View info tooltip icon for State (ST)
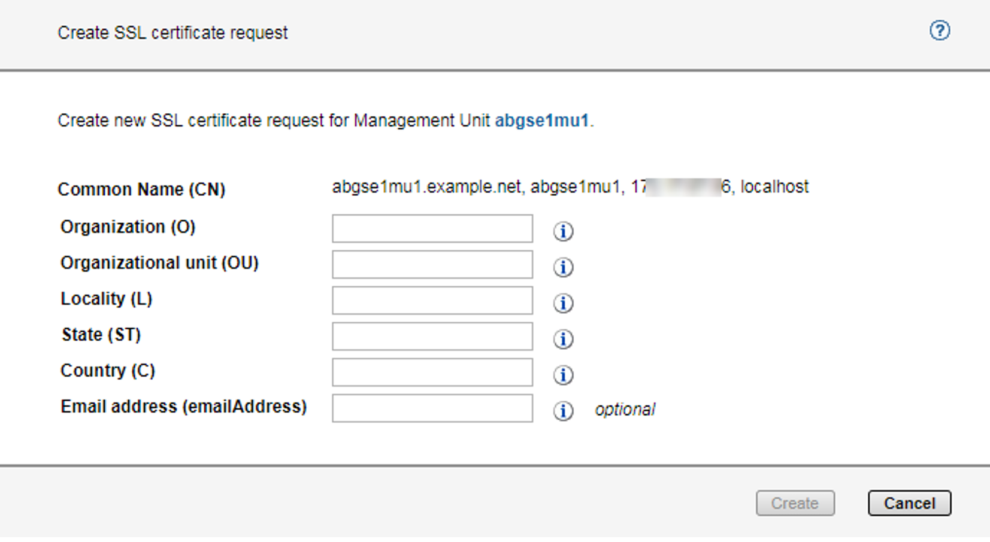This screenshot has width=990, height=542. [x=563, y=339]
